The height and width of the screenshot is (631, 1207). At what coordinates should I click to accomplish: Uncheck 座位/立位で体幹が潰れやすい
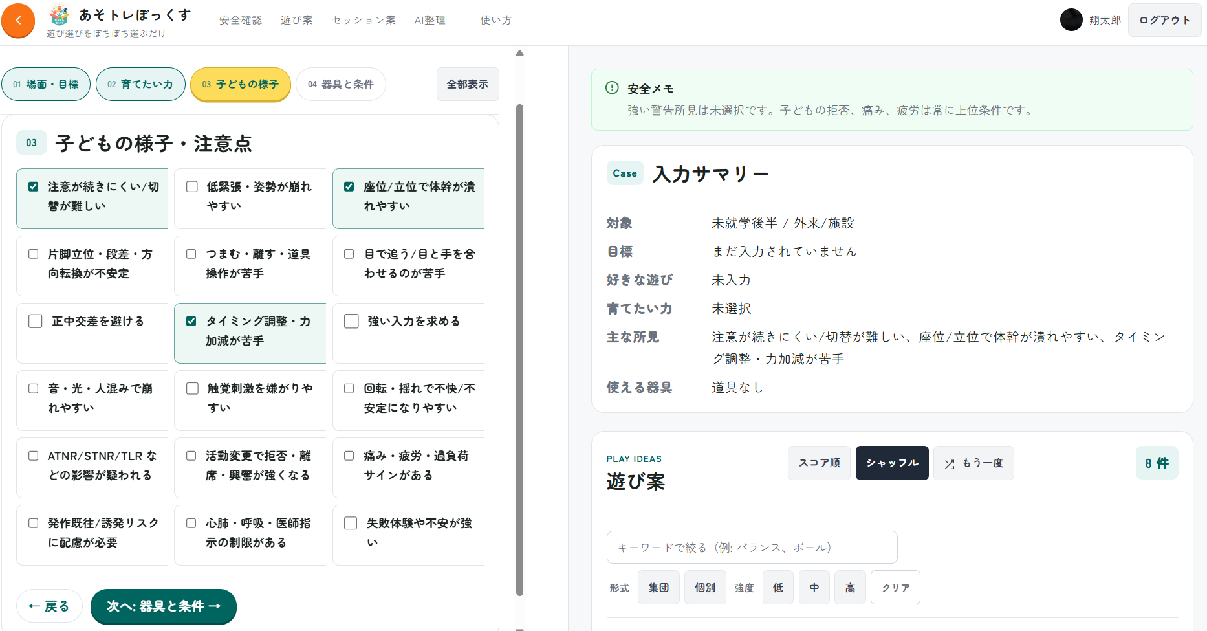[349, 187]
